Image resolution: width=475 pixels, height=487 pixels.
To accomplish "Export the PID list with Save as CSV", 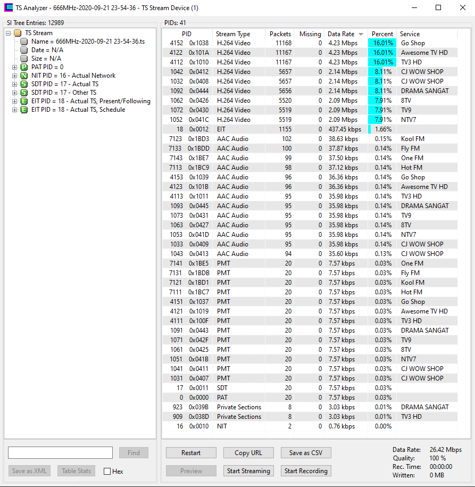I will pos(305,453).
